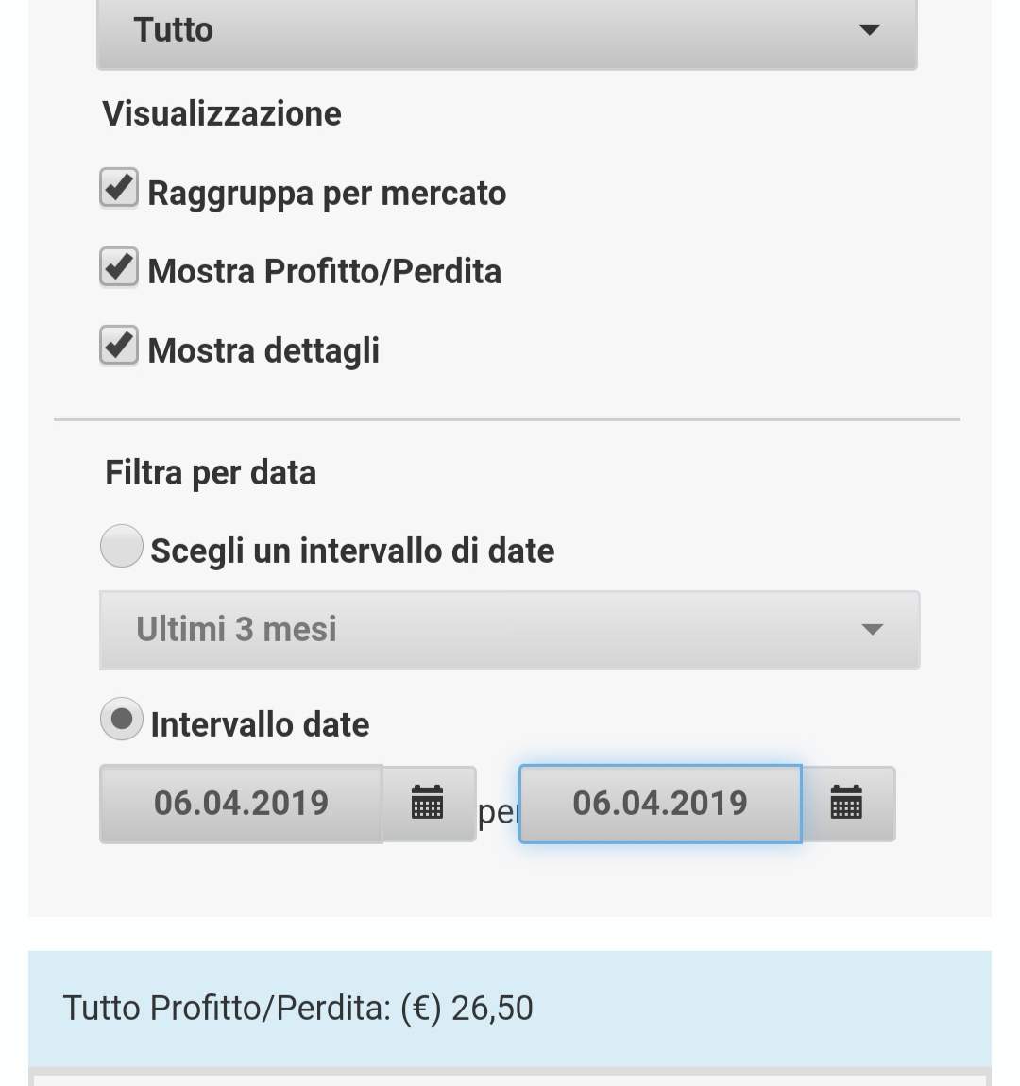Screen dimensions: 1020x1086
Task: Click the Raggruppa per mercato label text
Action: (x=327, y=194)
